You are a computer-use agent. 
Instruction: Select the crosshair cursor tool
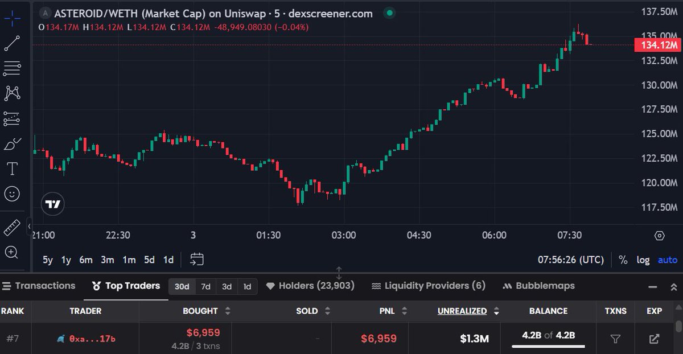click(x=12, y=18)
